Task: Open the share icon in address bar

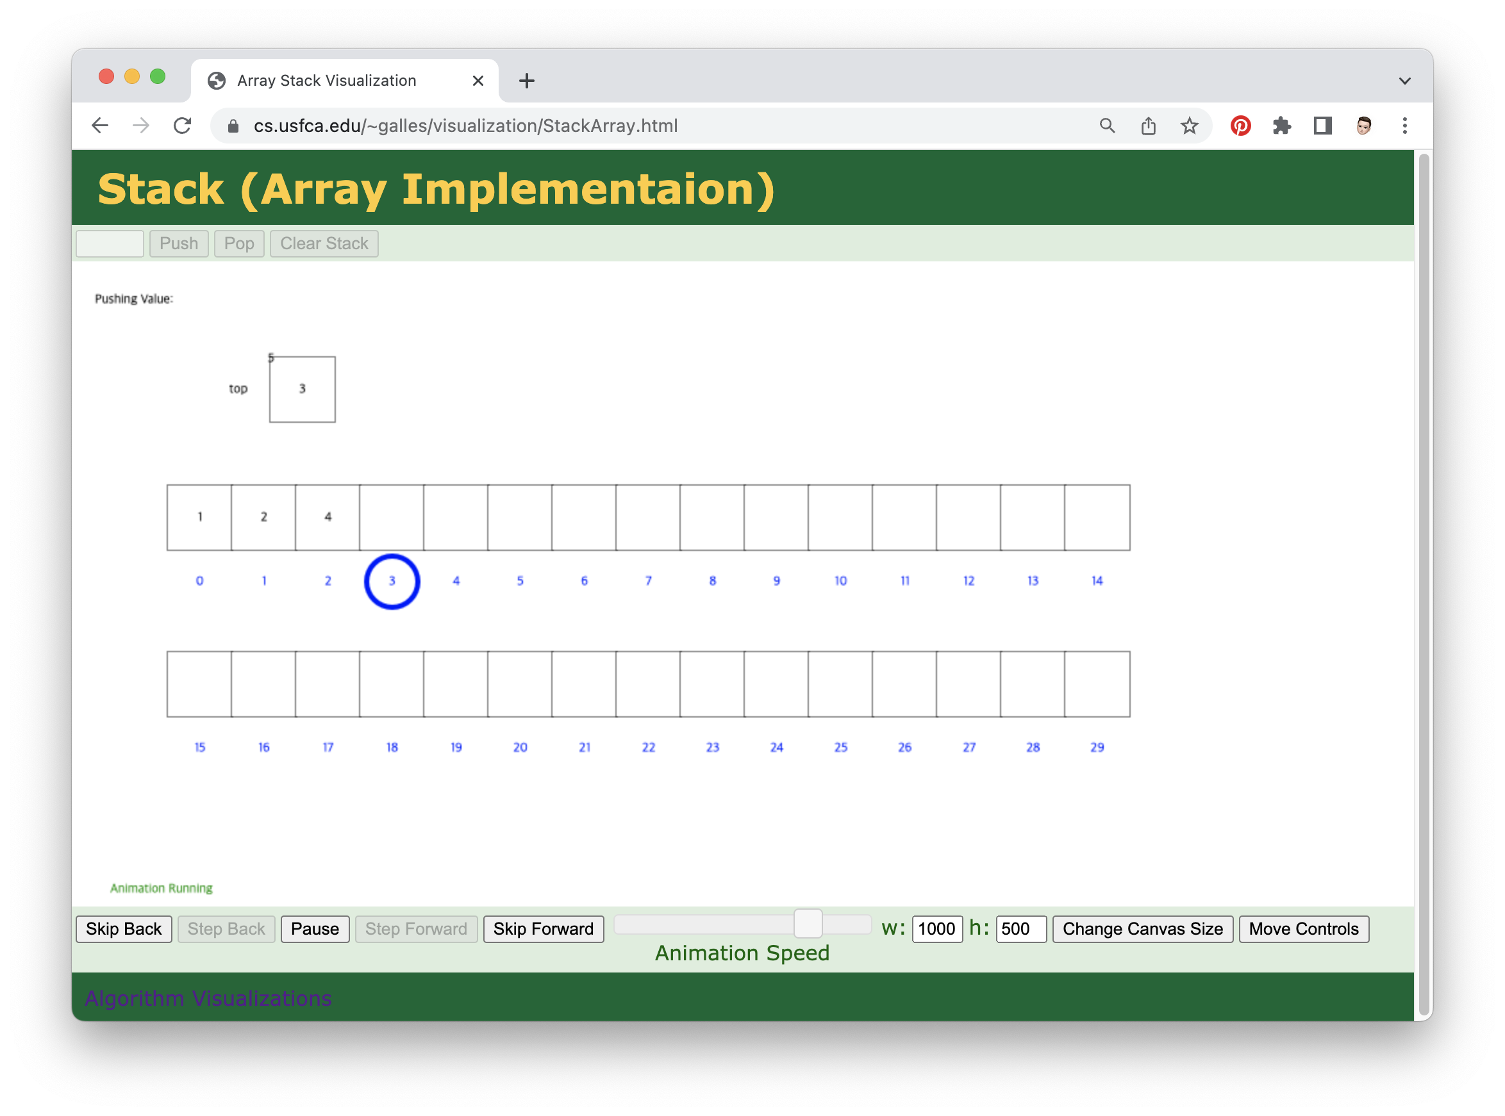Action: point(1148,126)
